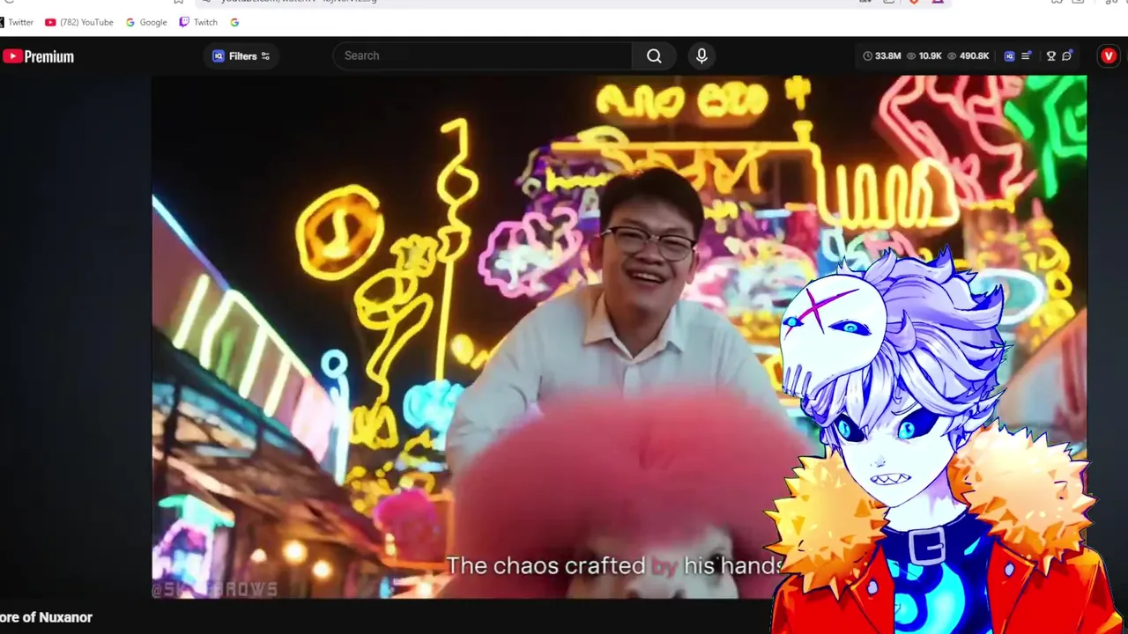
Task: Open the list menu icon with notification dot
Action: click(1027, 56)
